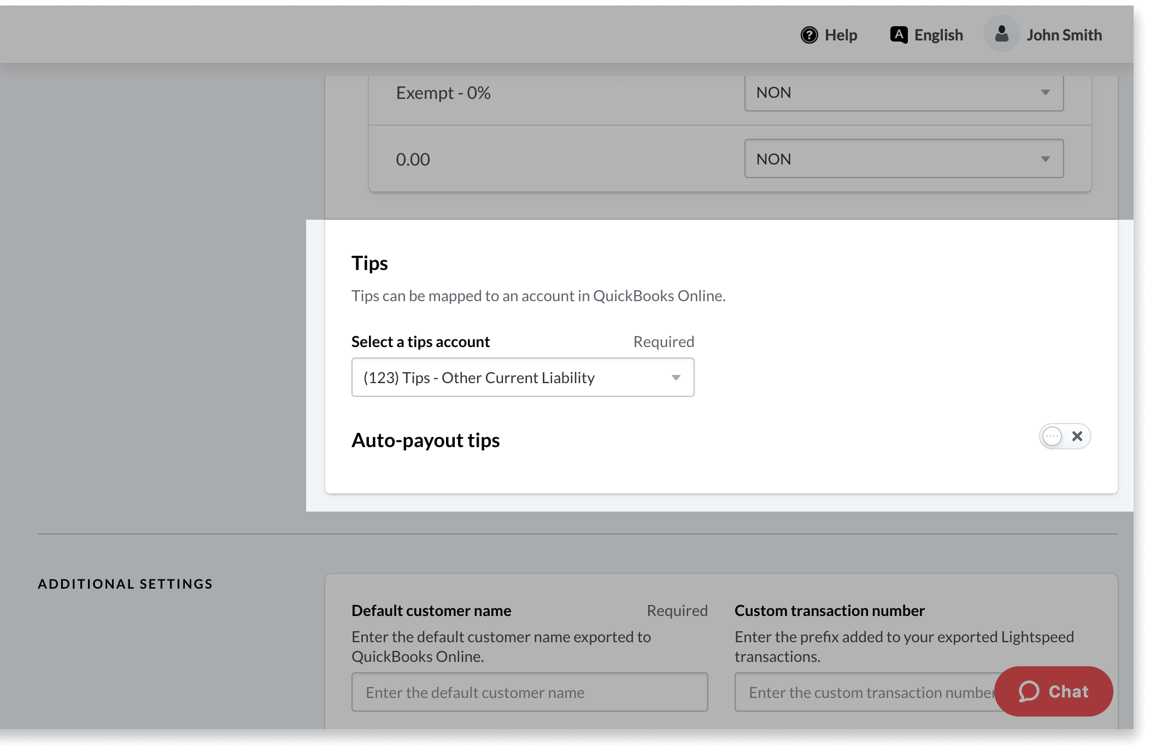Open the Help menu
The width and height of the screenshot is (1150, 751).
(829, 34)
